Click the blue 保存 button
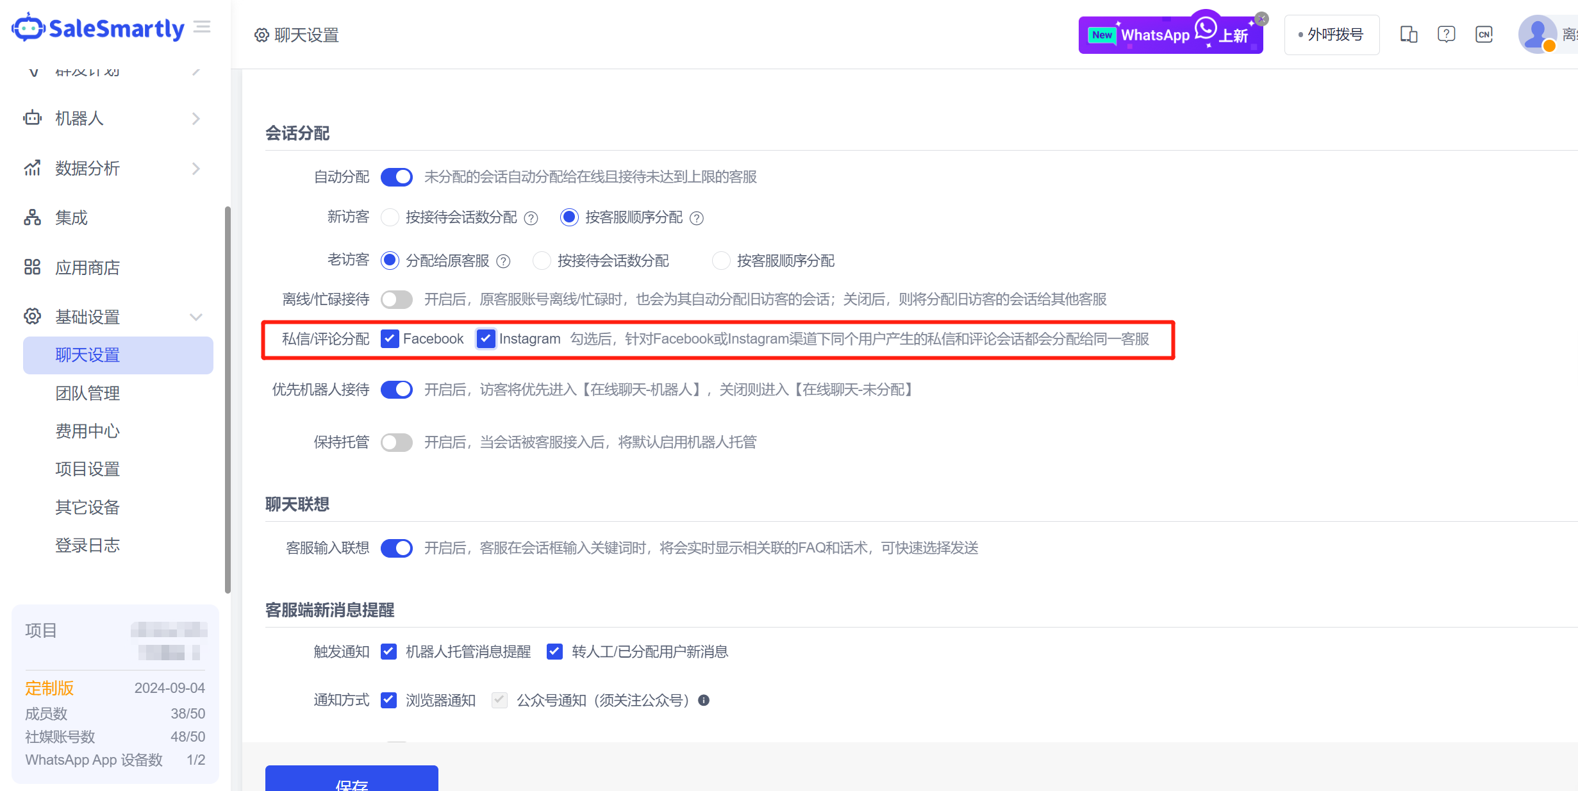 (351, 779)
